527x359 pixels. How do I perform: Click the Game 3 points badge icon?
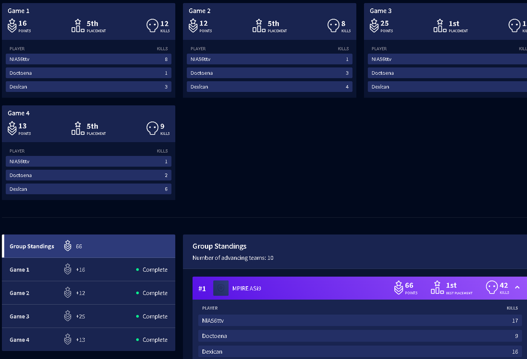click(x=374, y=26)
